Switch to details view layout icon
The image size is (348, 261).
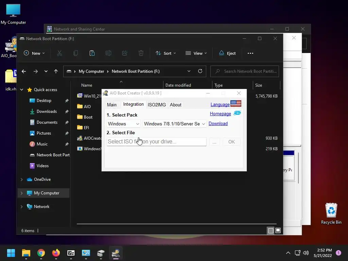tap(271, 231)
